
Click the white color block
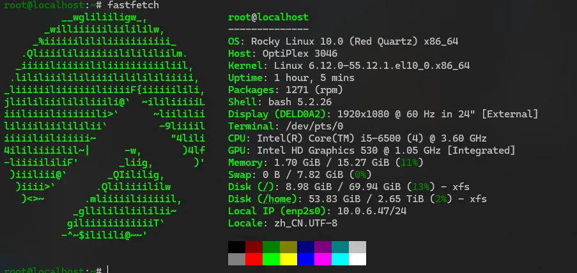pyautogui.click(x=357, y=259)
